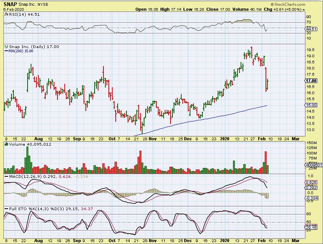Click the 'Volume 40,095,012' panel label
The image size is (323, 244).
coord(30,144)
